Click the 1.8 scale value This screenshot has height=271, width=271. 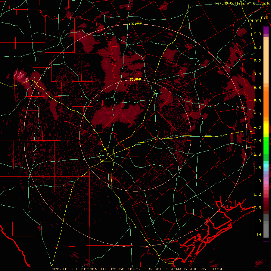click(257, 168)
